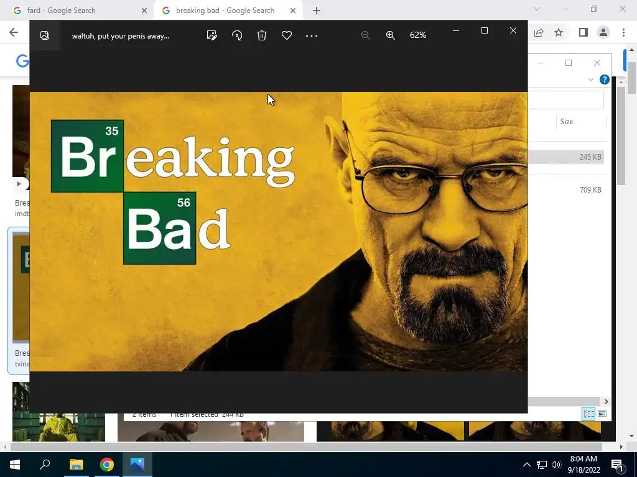Screen dimensions: 637x477
Task: Click the File Explorer search field
Action: (566, 100)
